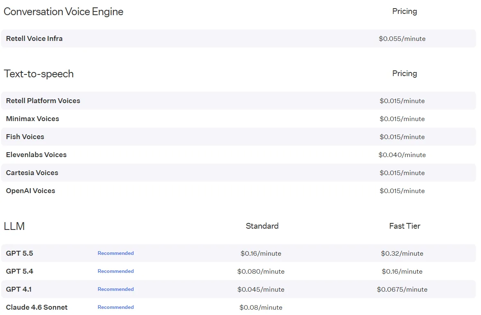Image resolution: width=481 pixels, height=315 pixels.
Task: Select the Claude 4.6 Sonnet model name
Action: pos(37,307)
